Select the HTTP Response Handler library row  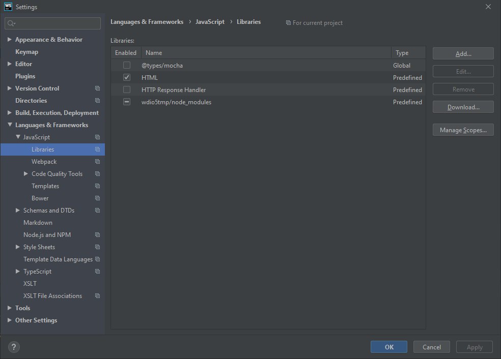pos(268,89)
